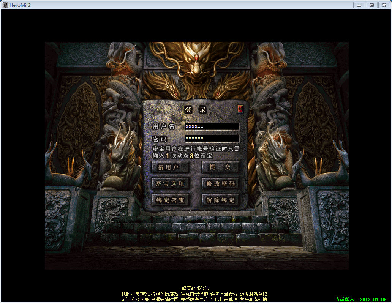Click the 用户名 username input field

coord(212,126)
